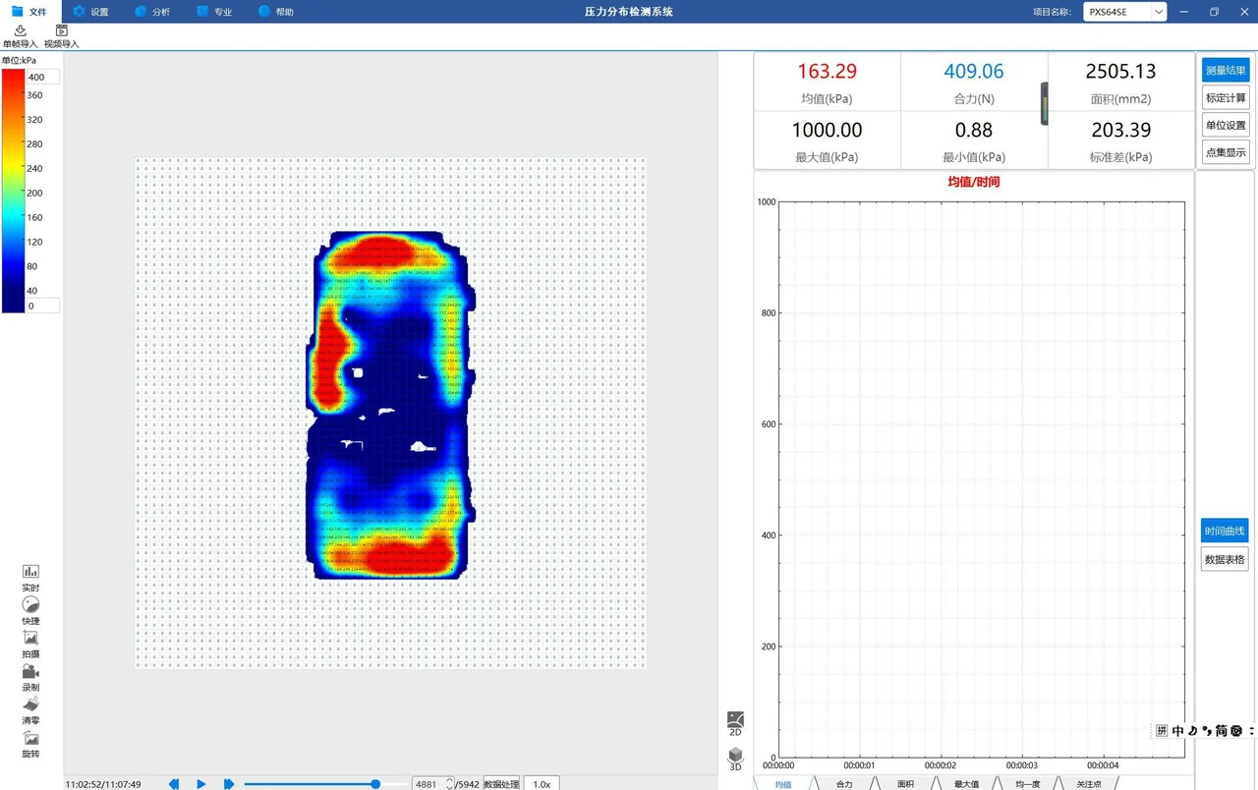This screenshot has width=1258, height=790.
Task: Click the 1.0x playback speed button
Action: tap(542, 784)
